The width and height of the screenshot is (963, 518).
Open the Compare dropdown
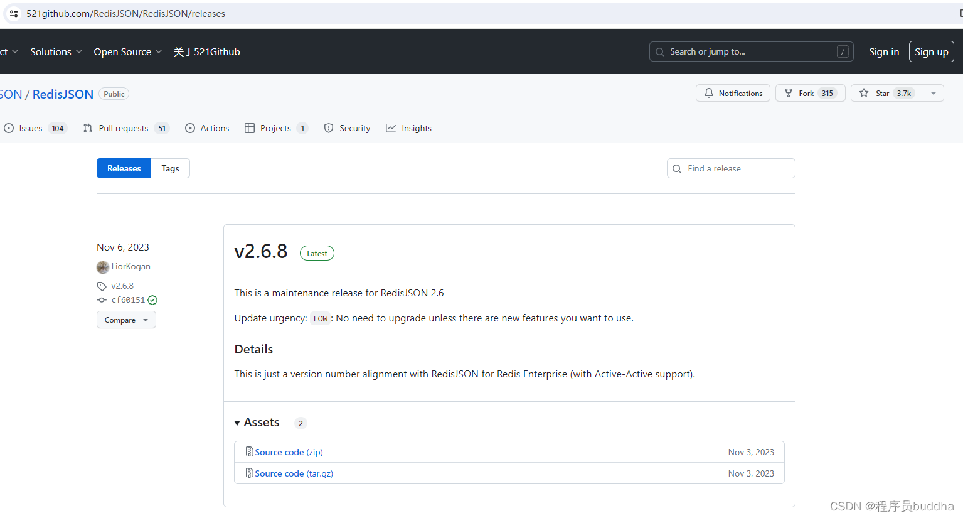(126, 320)
